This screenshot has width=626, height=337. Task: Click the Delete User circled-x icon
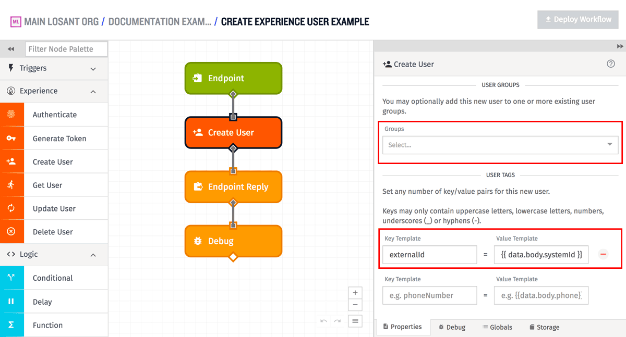coord(11,232)
